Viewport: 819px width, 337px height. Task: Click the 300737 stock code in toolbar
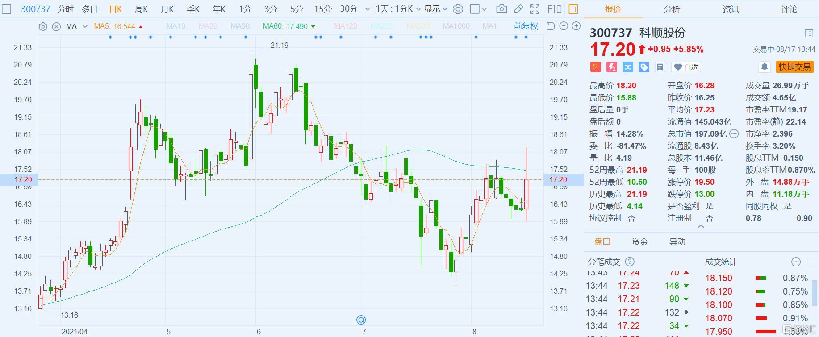[36, 9]
